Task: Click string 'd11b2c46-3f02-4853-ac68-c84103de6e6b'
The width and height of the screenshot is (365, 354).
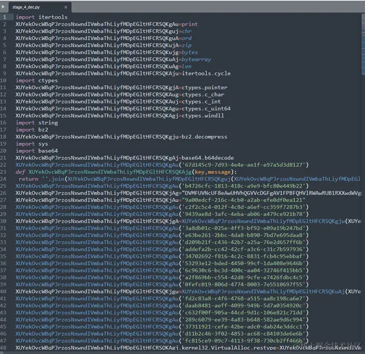Action: 244,334
